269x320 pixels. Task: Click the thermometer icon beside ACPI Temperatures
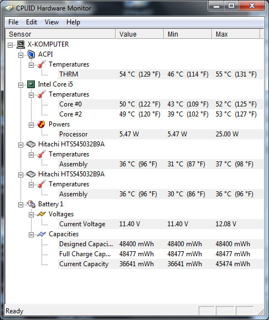pos(42,64)
